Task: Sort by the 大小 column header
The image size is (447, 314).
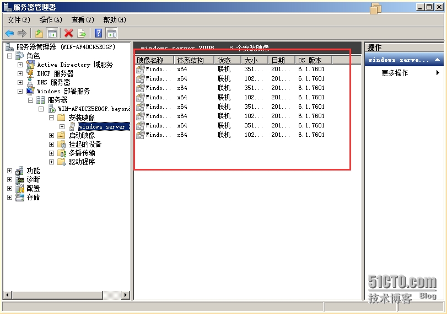Action: 255,60
